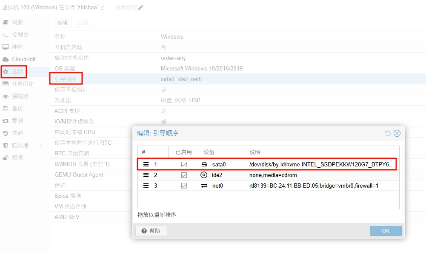The height and width of the screenshot is (253, 426).
Task: Open the 快照 section in sidebar
Action: 17,133
